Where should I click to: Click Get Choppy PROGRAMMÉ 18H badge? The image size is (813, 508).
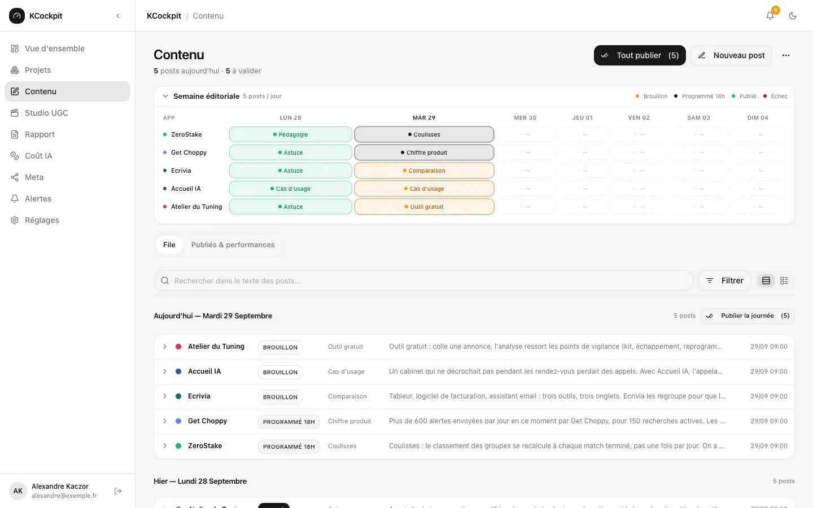[x=289, y=422]
